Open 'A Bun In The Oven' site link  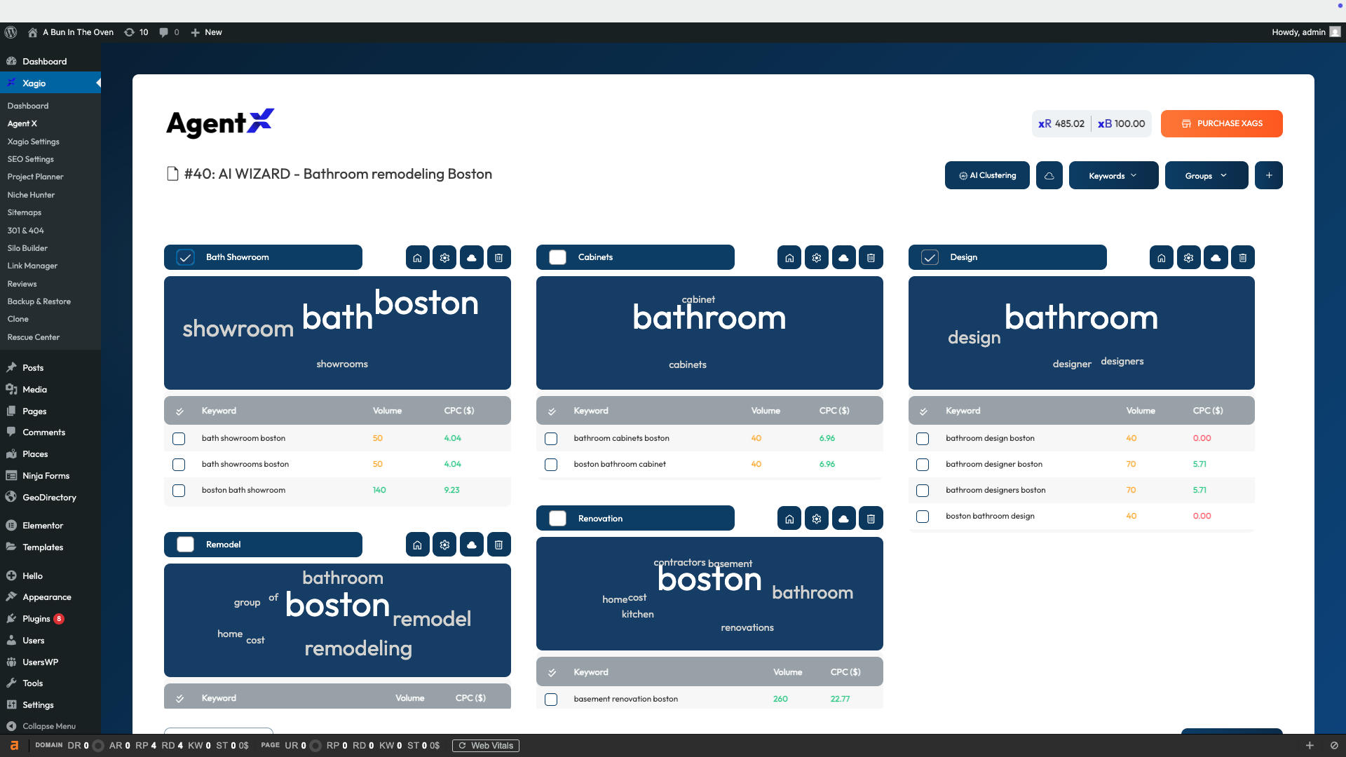tap(70, 32)
